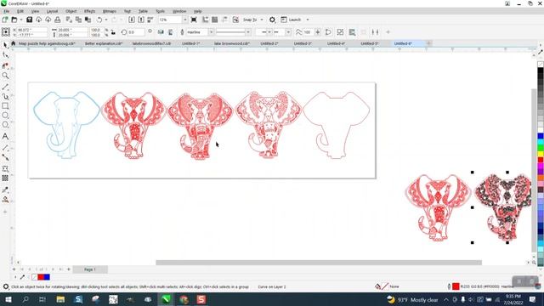544x306 pixels.
Task: Open the Layout menu
Action: pos(52,11)
